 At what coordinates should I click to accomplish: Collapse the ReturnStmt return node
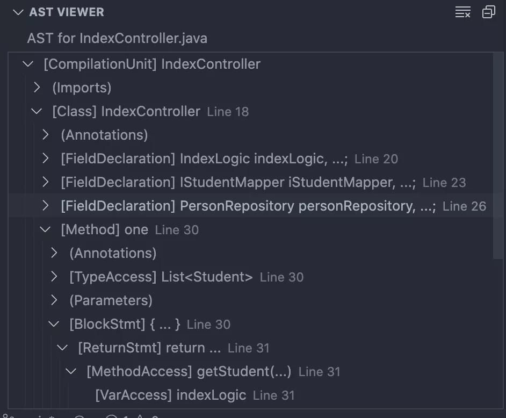(x=62, y=348)
